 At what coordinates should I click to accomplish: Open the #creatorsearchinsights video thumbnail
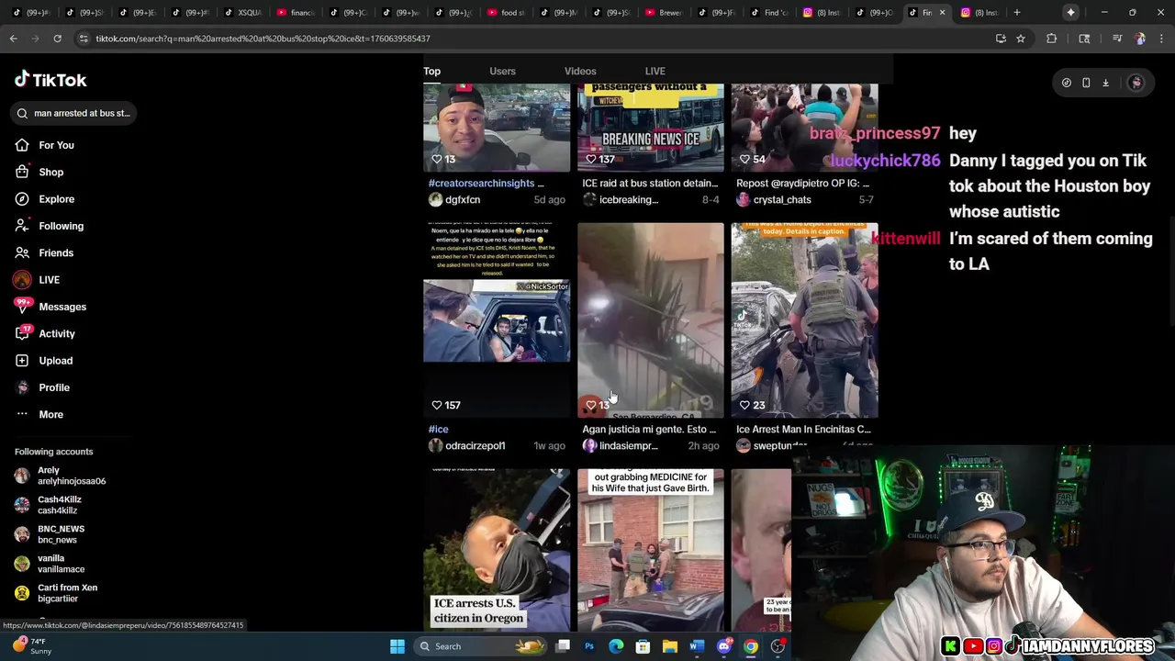click(x=497, y=128)
